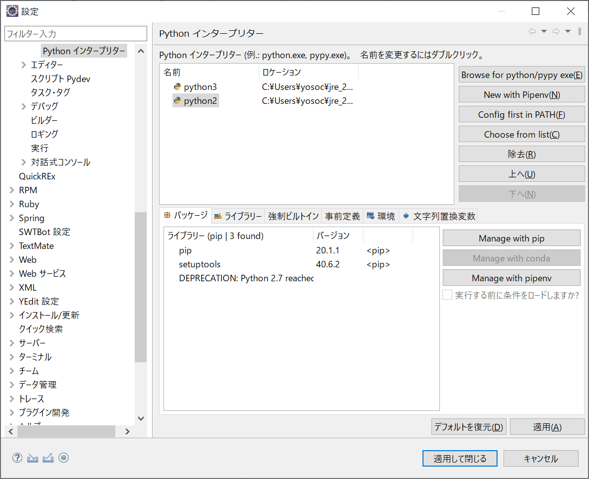
Task: Click 適用して閉じる button
Action: coord(460,458)
